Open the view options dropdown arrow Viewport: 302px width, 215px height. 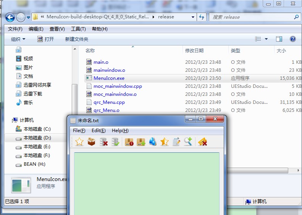266,39
